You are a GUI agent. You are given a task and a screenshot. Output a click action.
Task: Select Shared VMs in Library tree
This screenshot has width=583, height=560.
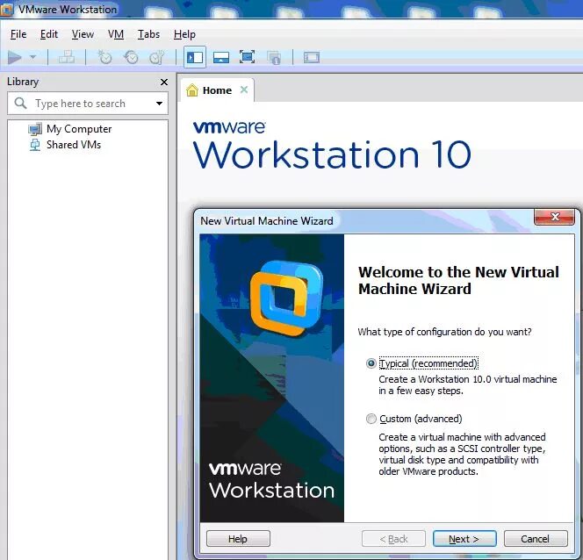point(74,145)
